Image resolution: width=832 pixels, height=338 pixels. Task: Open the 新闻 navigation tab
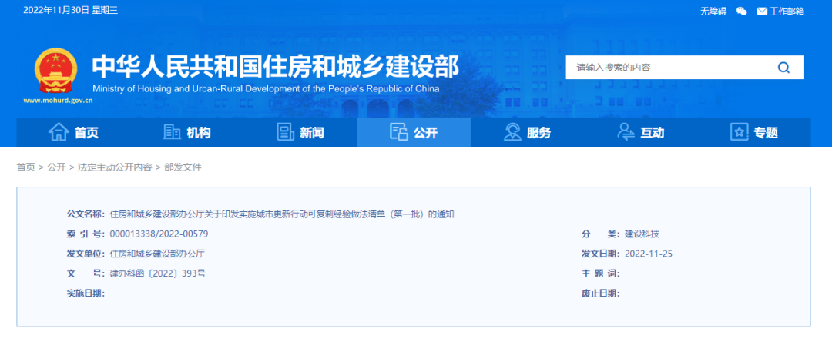[x=300, y=132]
